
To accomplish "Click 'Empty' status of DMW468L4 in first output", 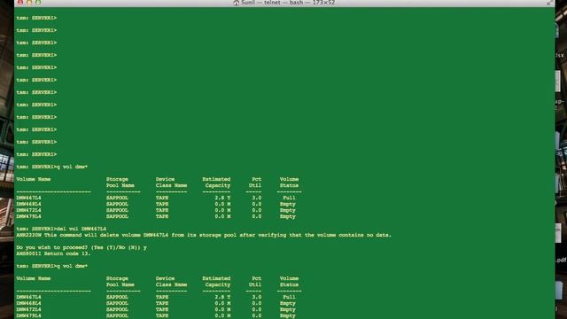I will [287, 204].
